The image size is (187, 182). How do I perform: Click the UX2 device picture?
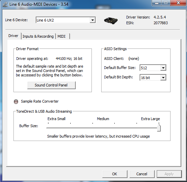point(111,21)
